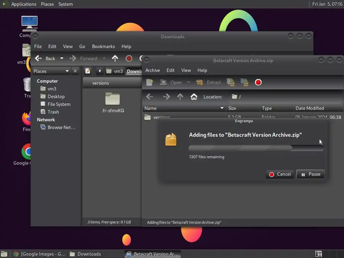Click the add files to archive icon

pos(230,82)
